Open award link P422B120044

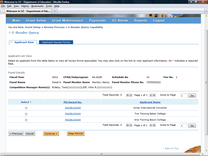coord(73,114)
